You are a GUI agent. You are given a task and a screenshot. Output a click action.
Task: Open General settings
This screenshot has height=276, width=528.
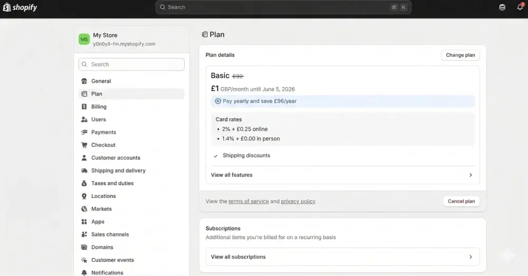[x=131, y=81]
